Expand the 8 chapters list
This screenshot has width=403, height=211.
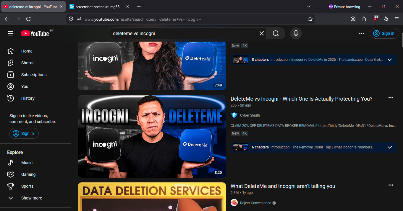pos(389,60)
